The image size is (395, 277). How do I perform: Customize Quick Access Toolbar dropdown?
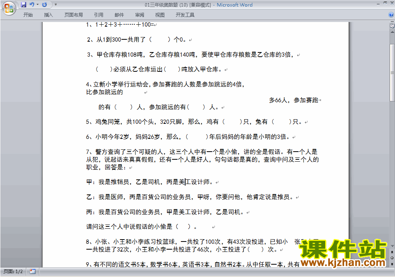56,5
